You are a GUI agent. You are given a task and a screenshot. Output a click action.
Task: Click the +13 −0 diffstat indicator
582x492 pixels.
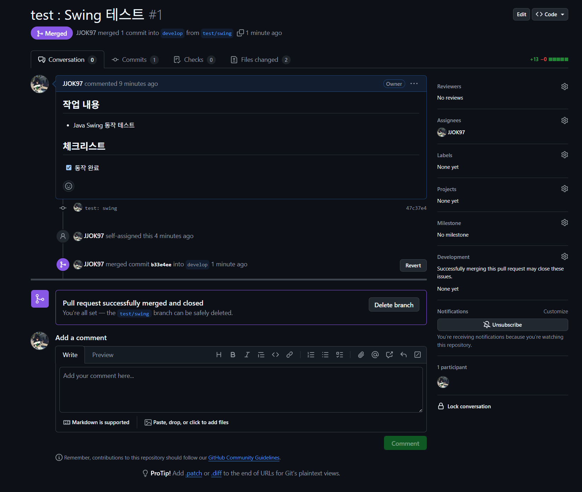549,59
